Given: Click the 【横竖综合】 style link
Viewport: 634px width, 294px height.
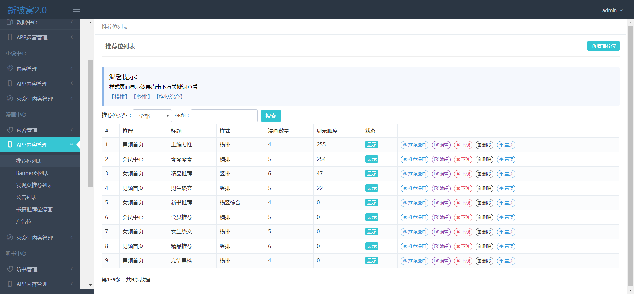Looking at the screenshot, I should click(170, 97).
